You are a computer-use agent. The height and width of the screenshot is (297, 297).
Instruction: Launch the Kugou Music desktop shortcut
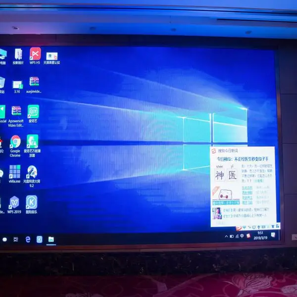point(32,204)
